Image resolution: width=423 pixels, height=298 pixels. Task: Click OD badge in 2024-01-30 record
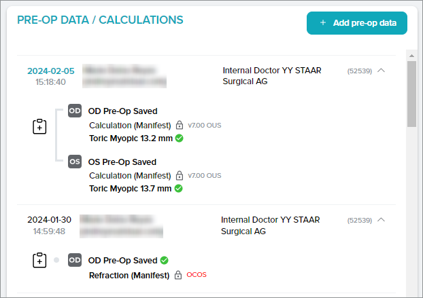coord(75,260)
